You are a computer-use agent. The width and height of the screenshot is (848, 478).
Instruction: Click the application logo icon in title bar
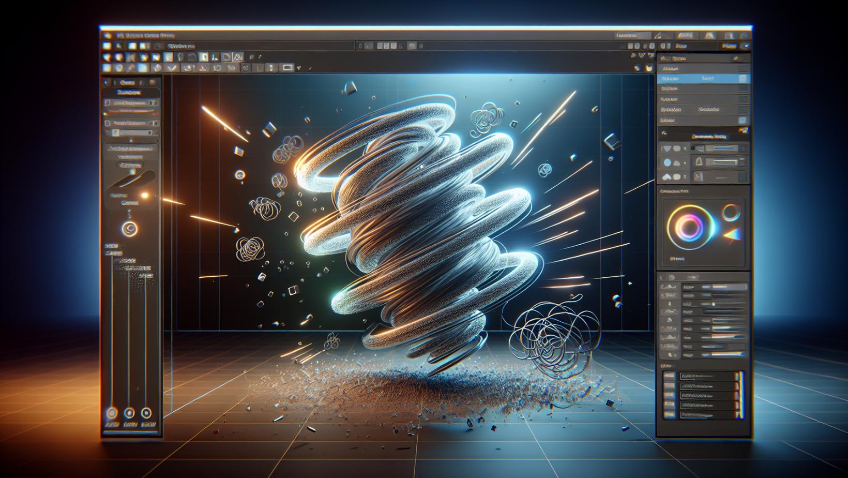tap(108, 36)
